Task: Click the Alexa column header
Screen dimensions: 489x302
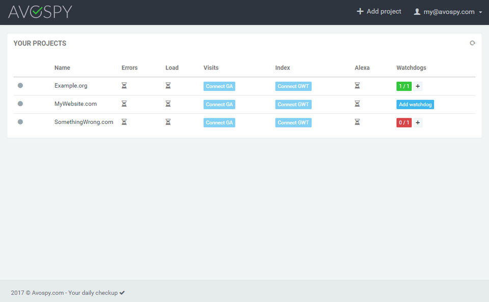Action: click(362, 68)
